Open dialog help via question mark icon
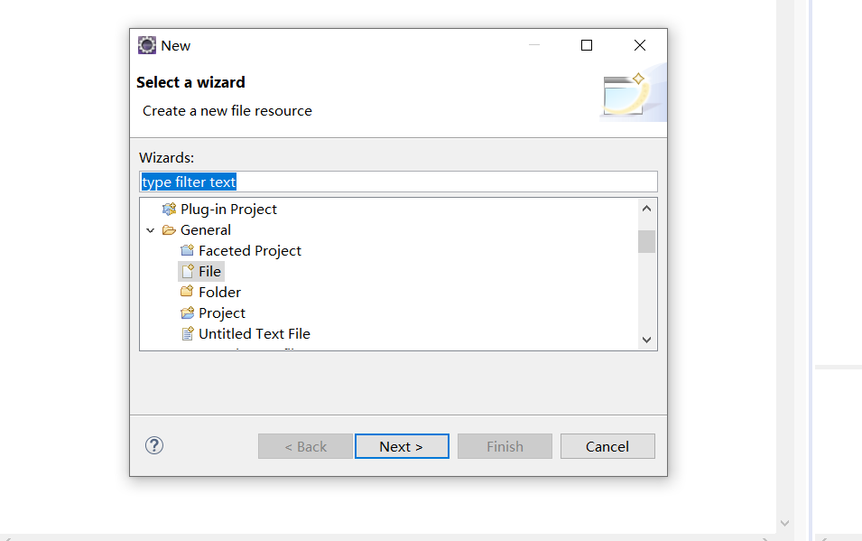This screenshot has width=862, height=541. (154, 445)
